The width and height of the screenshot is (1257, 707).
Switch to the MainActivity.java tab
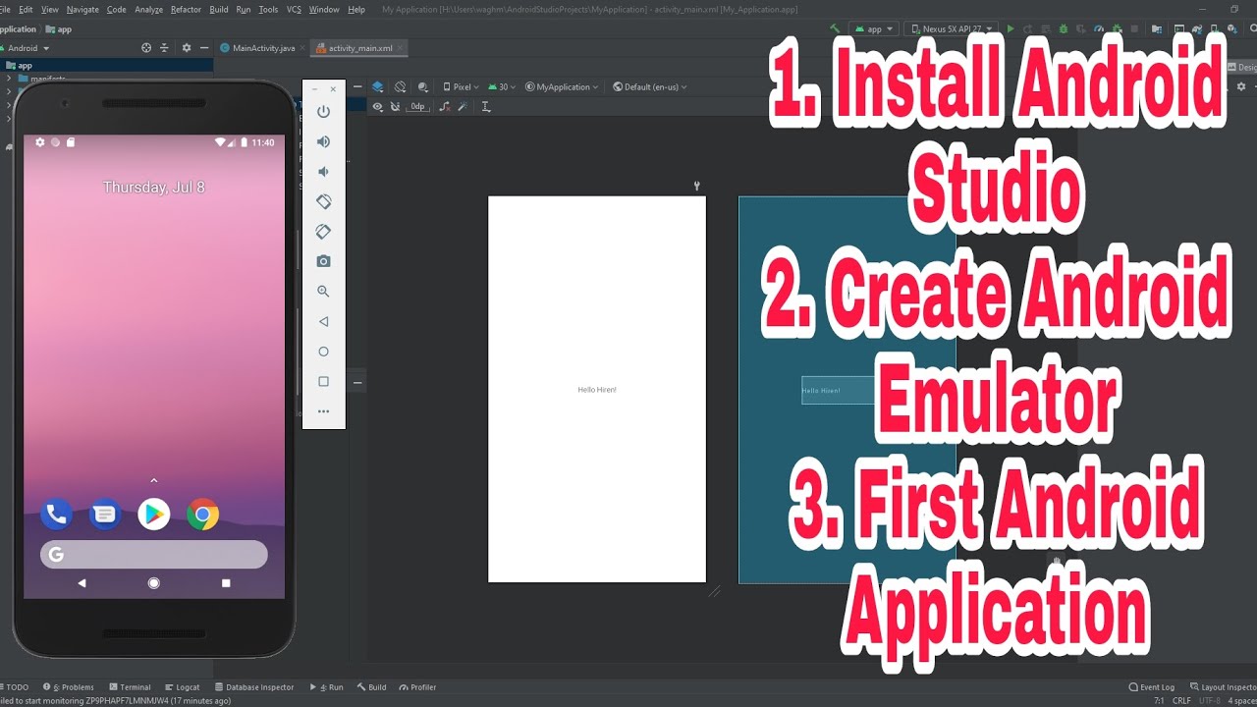tap(263, 48)
